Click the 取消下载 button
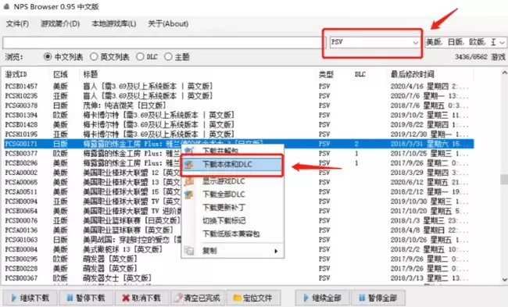 point(142,298)
